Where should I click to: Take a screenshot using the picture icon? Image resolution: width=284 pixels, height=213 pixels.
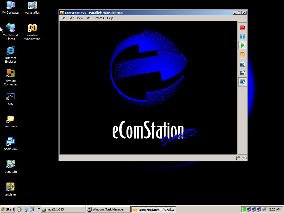[x=242, y=73]
